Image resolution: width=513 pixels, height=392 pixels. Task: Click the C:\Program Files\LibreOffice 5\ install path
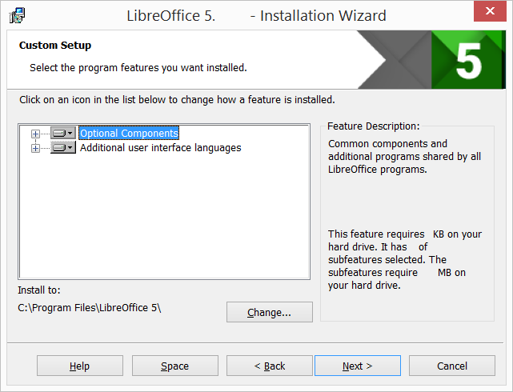(90, 308)
